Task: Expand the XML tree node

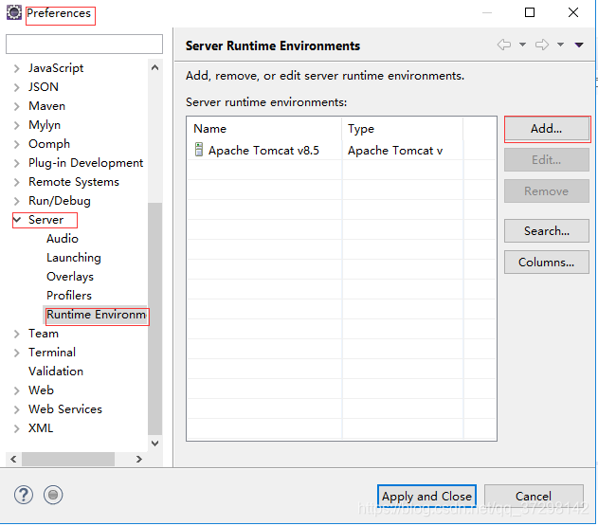Action: coord(16,428)
